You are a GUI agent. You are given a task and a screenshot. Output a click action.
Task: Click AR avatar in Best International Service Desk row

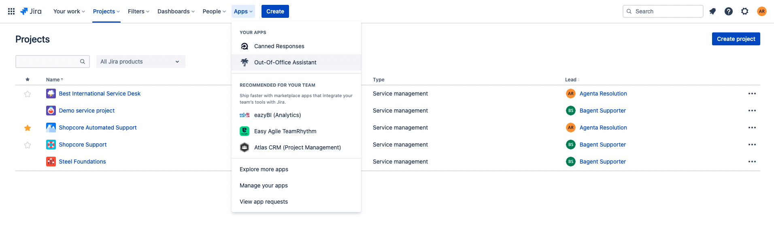tap(571, 94)
